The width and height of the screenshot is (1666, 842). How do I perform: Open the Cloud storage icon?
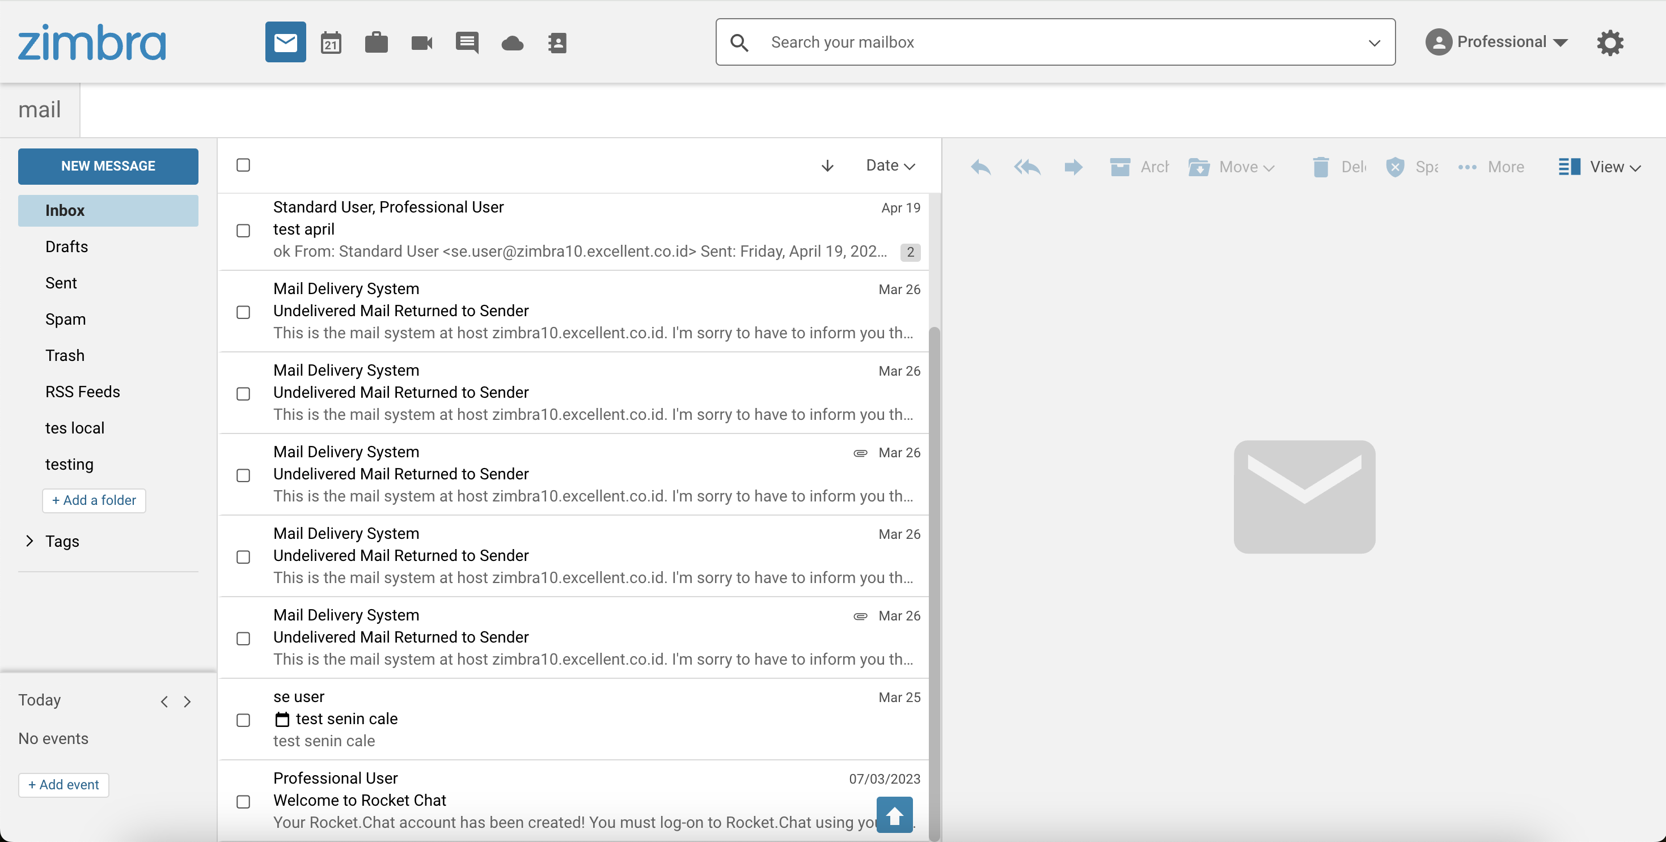click(x=512, y=42)
